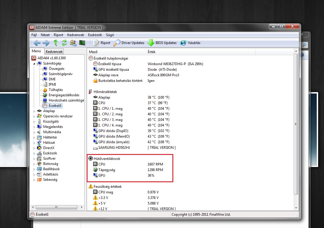
Task: Click the Riport toolbar button
Action: click(101, 43)
